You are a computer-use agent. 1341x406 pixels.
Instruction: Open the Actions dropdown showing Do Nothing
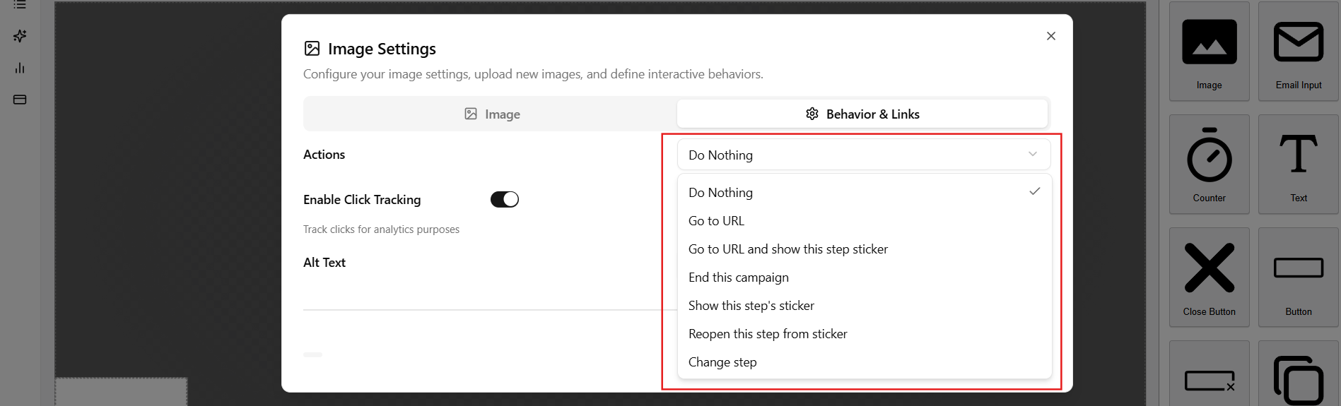(x=863, y=155)
